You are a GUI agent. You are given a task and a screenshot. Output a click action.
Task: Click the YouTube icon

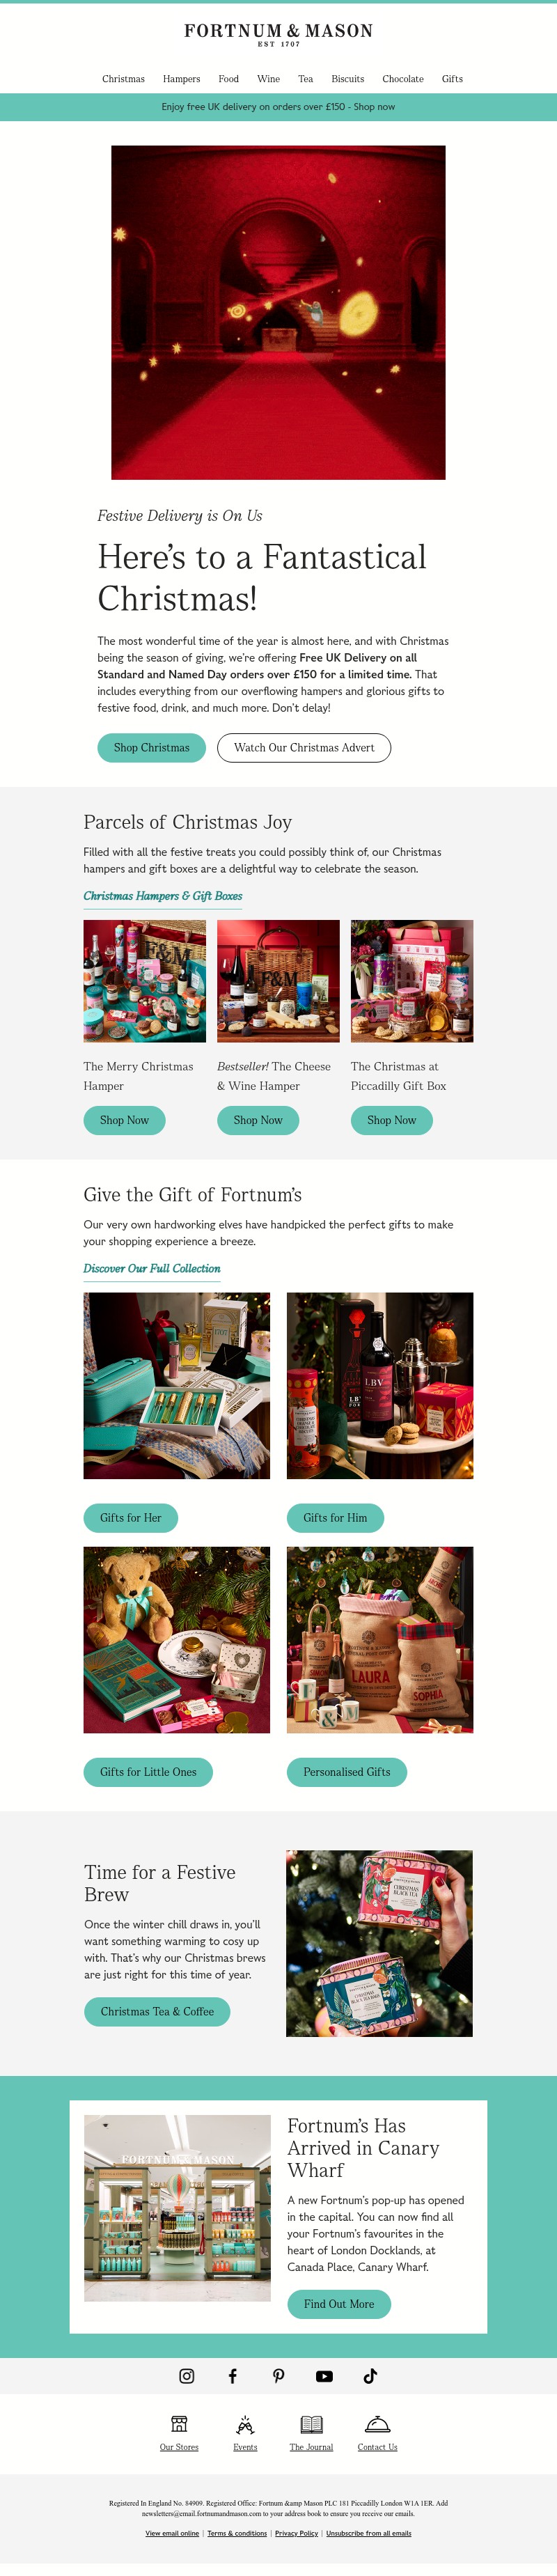(324, 2376)
